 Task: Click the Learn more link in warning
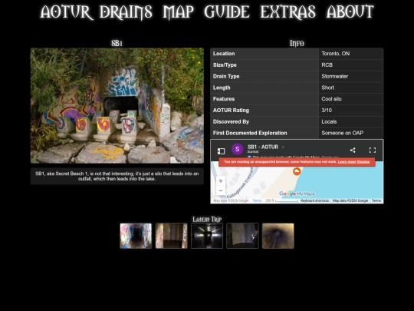347,162
